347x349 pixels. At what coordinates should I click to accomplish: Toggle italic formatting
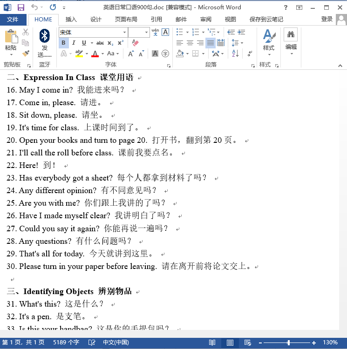[x=74, y=43]
